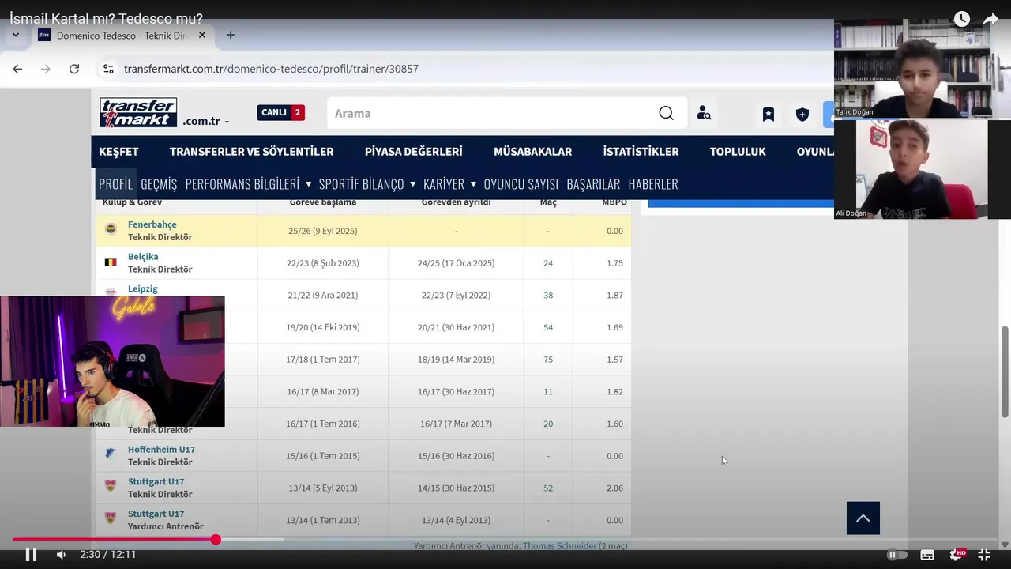Open the KEŞFET menu
Viewport: 1011px width, 569px height.
tap(118, 151)
